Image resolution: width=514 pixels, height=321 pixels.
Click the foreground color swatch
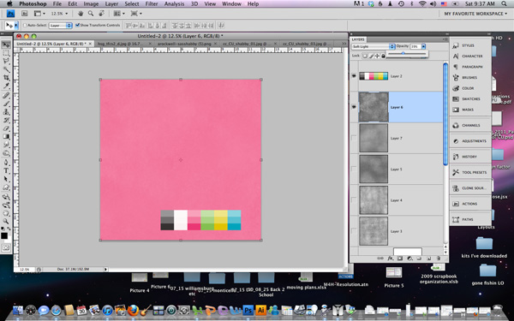(x=4, y=236)
